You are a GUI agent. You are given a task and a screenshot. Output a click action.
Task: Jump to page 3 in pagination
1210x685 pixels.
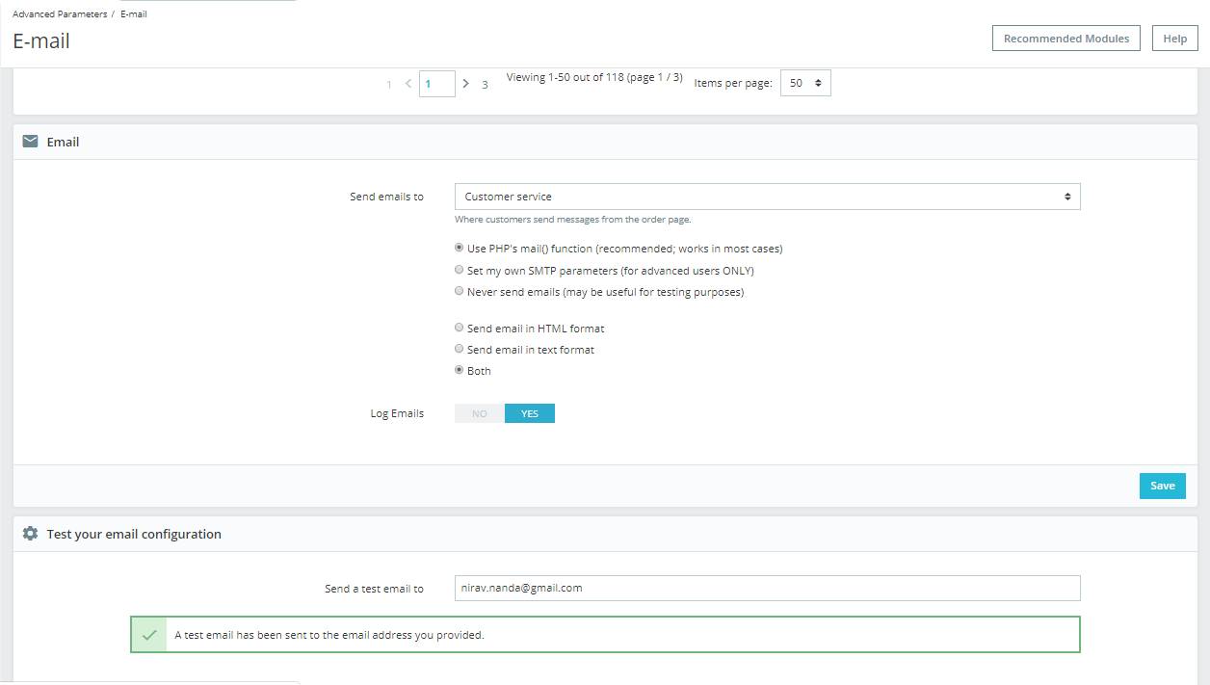(485, 85)
